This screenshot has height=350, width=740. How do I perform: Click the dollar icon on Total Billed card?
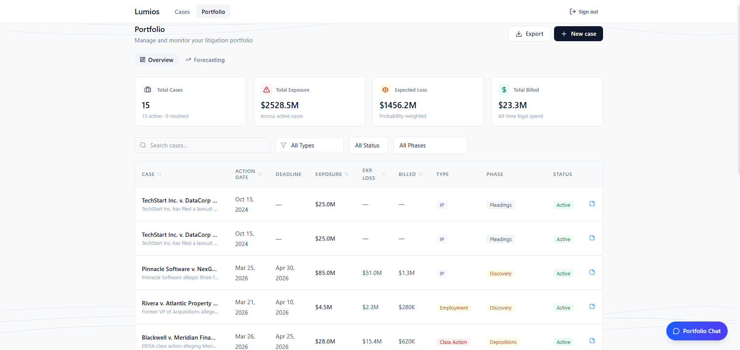(504, 89)
